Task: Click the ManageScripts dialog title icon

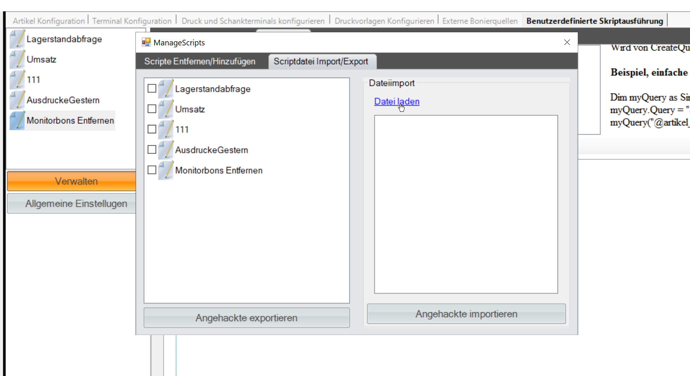Action: [146, 42]
